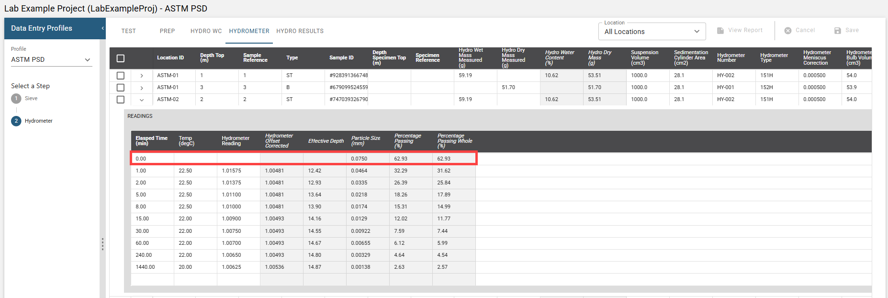Screen dimensions: 888x298
Task: Switch to the PREP tab
Action: [167, 31]
